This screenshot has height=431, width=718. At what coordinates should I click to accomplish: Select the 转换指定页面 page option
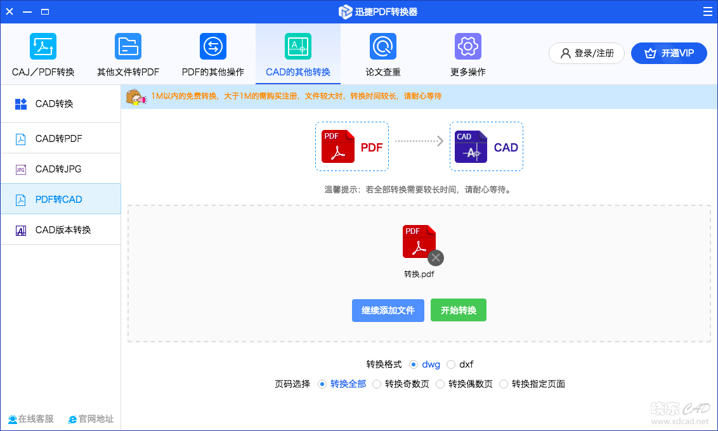pyautogui.click(x=504, y=384)
